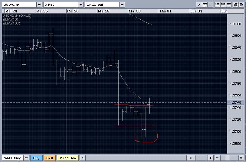Click the USD/CAD (OHLC) legend label
Image resolution: width=246 pixels, height=162 pixels.
(x=17, y=16)
